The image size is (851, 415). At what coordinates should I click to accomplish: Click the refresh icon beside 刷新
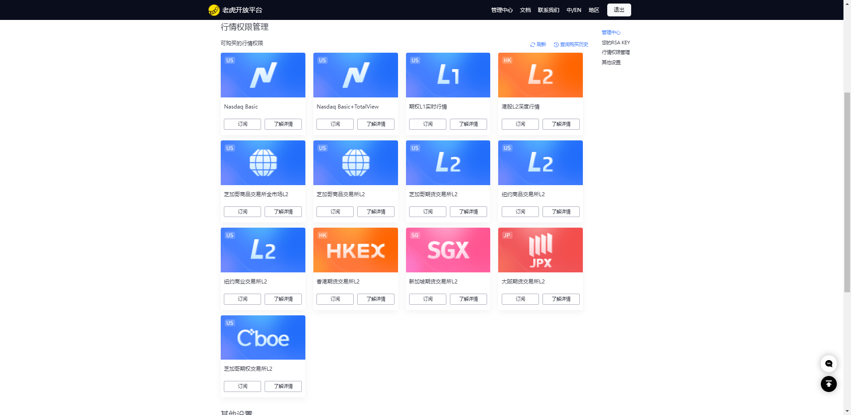[x=533, y=45]
